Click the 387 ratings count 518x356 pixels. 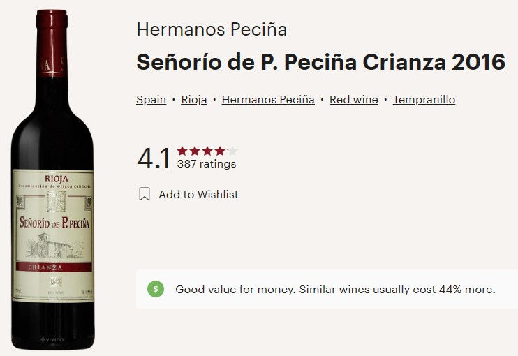(207, 165)
